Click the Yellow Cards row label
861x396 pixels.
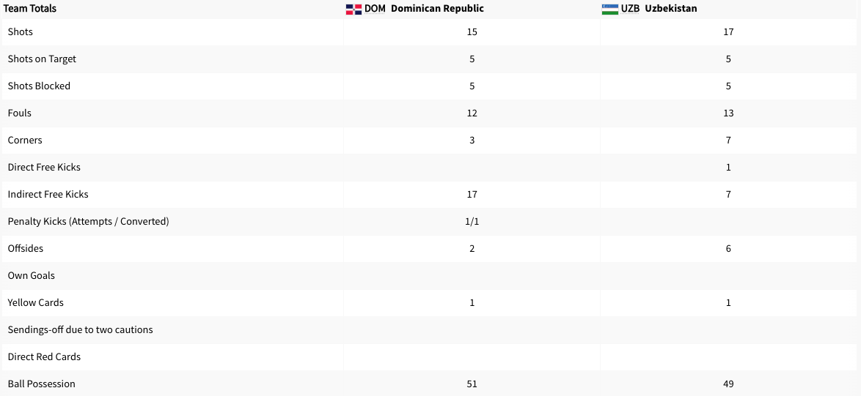pos(36,303)
